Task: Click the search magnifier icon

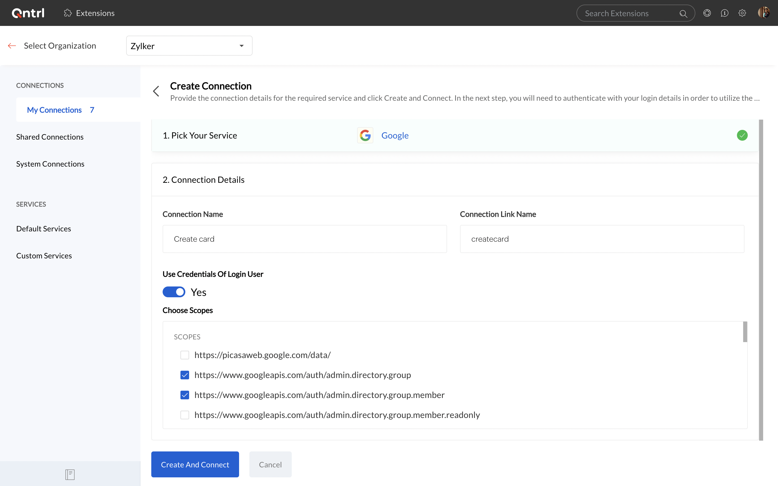Action: click(683, 13)
